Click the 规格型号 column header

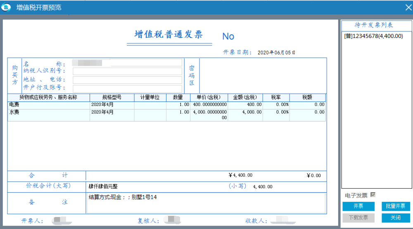pos(112,97)
